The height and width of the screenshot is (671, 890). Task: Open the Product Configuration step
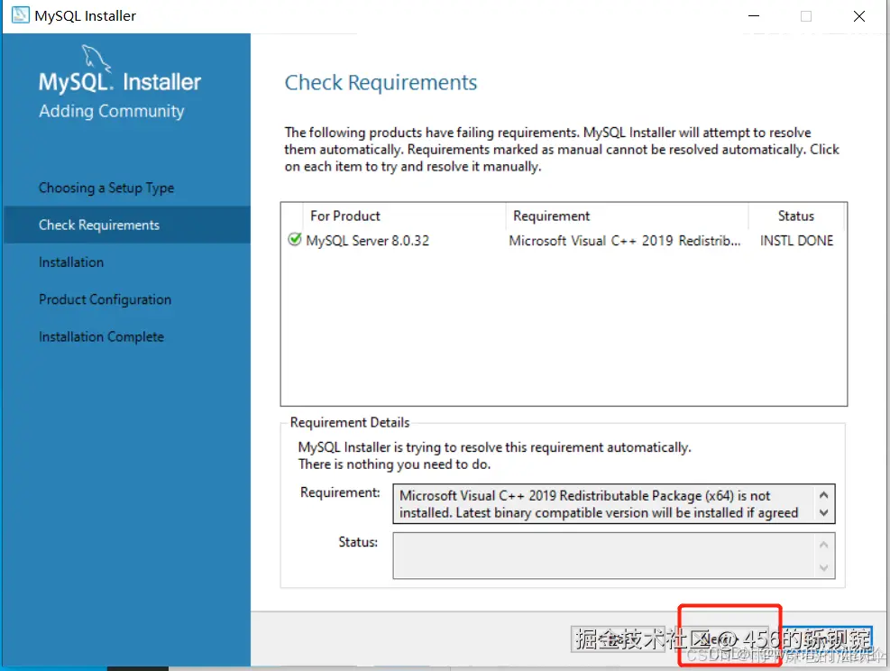click(x=105, y=299)
